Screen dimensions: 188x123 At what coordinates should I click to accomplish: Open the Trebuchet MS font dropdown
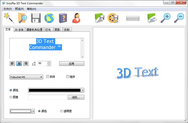(x=26, y=77)
